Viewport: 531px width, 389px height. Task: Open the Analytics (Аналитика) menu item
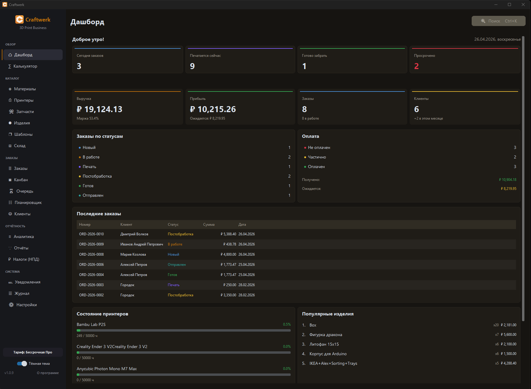(x=24, y=237)
